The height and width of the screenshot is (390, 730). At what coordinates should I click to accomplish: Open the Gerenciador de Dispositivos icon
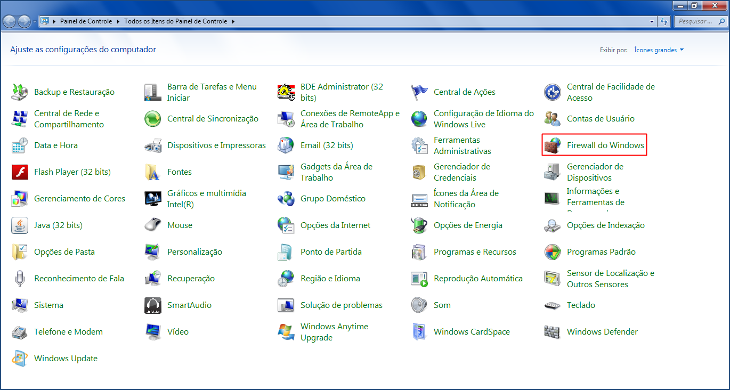(x=553, y=172)
